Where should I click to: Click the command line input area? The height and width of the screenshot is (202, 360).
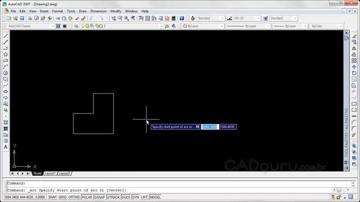[x=170, y=190]
